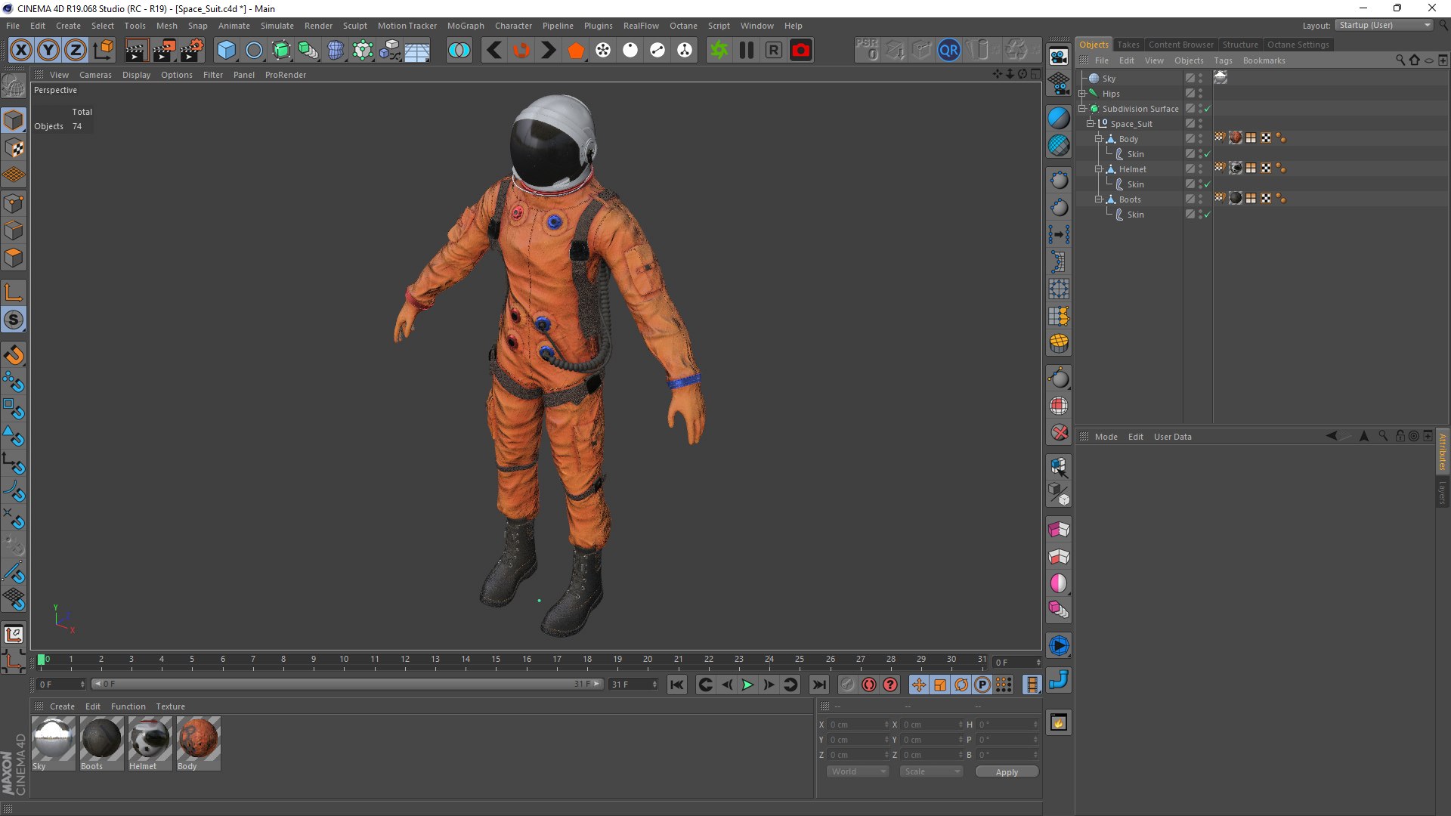This screenshot has width=1451, height=816.
Task: Collapse the Helmet object node
Action: tap(1099, 169)
